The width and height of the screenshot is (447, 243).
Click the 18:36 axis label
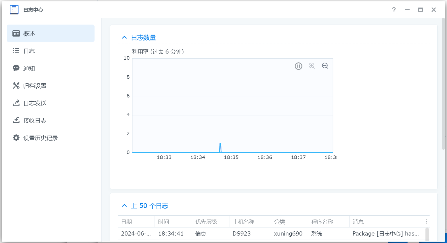pyautogui.click(x=265, y=157)
